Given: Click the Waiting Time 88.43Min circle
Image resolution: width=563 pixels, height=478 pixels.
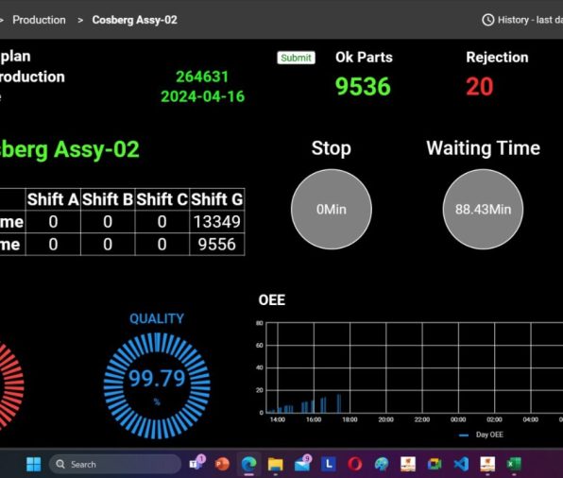Looking at the screenshot, I should click(483, 210).
